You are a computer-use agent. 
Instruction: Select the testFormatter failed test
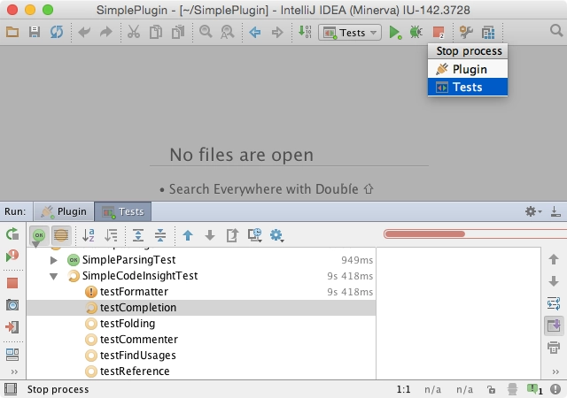point(201,292)
